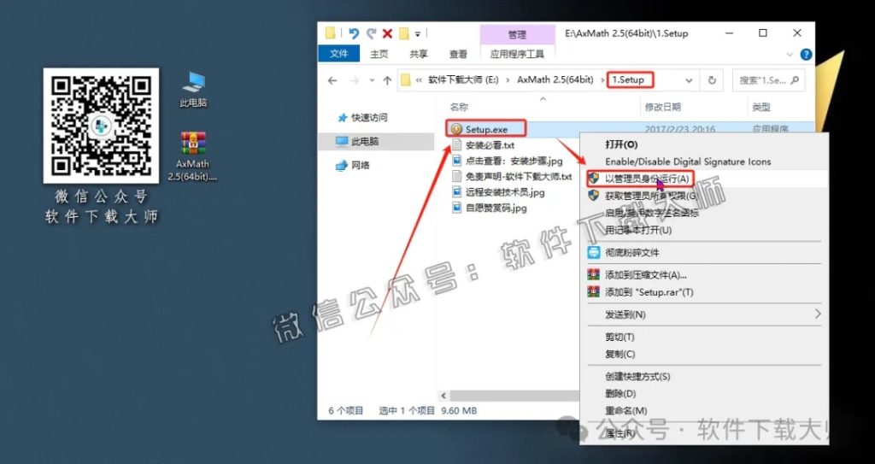The width and height of the screenshot is (875, 464).
Task: Open the 应用程序工具 tab
Action: [517, 54]
